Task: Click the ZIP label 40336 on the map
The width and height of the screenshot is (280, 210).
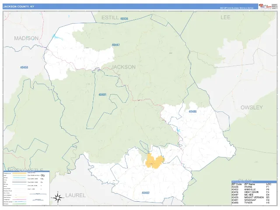Action: (124, 19)
